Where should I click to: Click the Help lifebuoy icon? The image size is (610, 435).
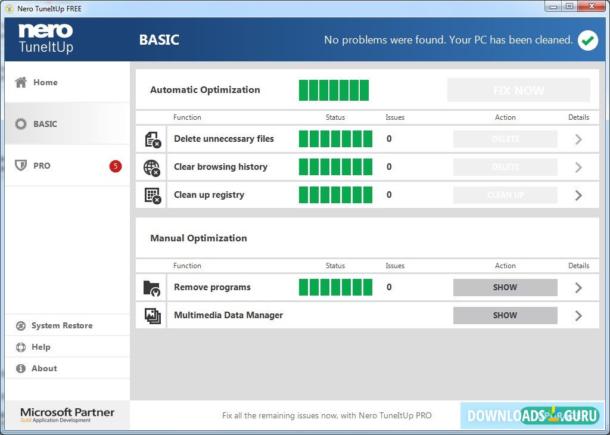point(21,347)
